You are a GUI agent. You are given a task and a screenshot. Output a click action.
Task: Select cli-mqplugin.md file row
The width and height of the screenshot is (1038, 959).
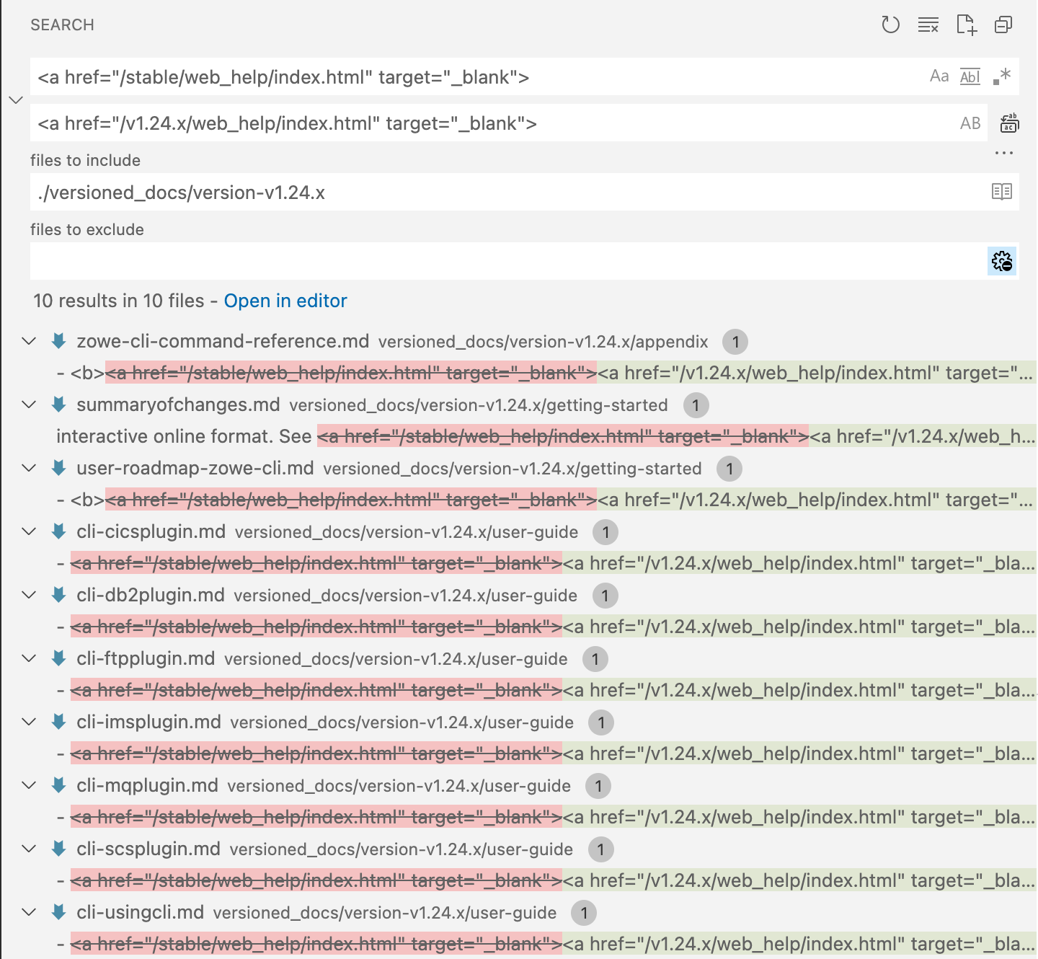point(519,785)
